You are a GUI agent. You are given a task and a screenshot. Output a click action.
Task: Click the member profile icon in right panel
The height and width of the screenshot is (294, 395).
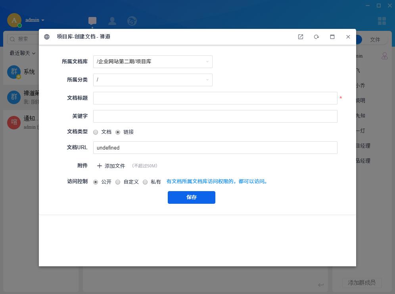pyautogui.click(x=384, y=56)
